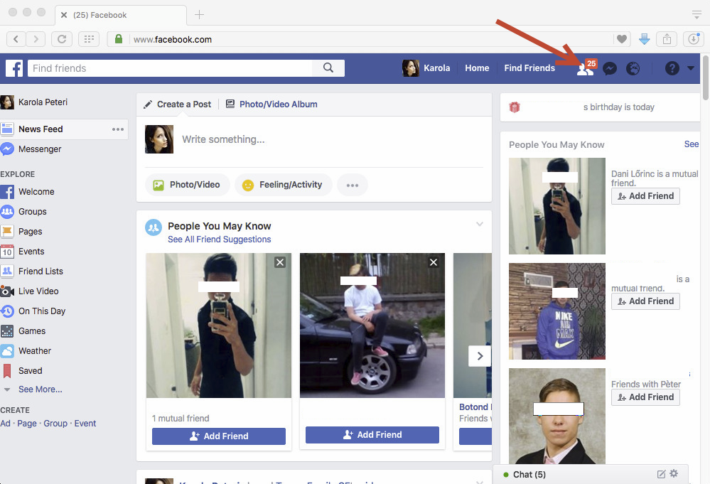
Task: Add Friend on card with 1 mutual friend
Action: click(219, 436)
